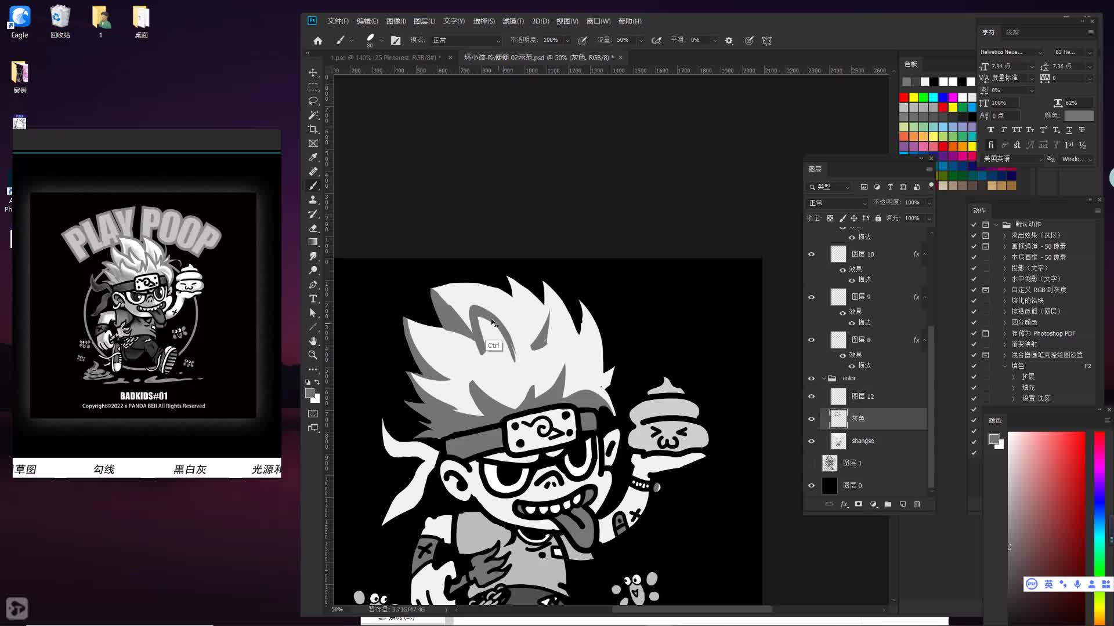The width and height of the screenshot is (1114, 626).
Task: Create new adjustment layer
Action: [873, 504]
